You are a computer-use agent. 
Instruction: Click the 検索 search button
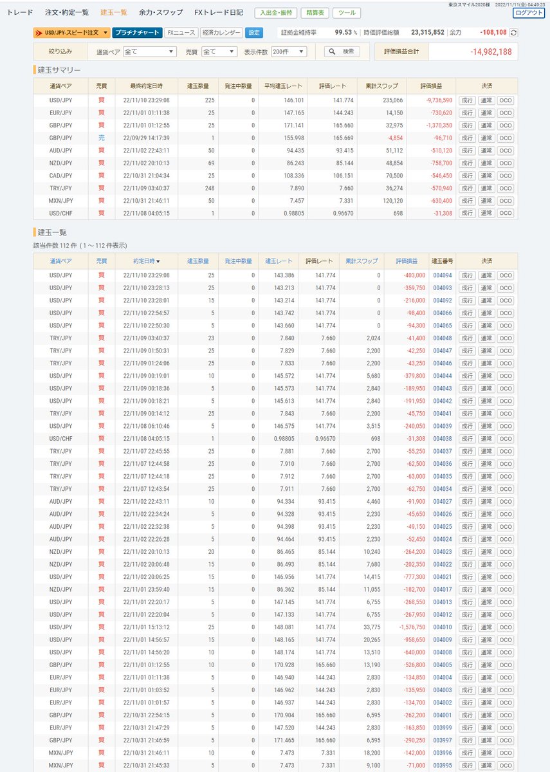click(342, 51)
